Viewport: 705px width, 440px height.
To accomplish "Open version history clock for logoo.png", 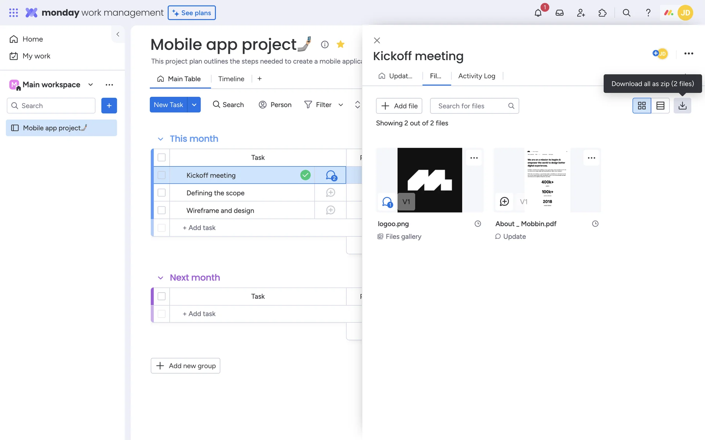I will tap(477, 224).
